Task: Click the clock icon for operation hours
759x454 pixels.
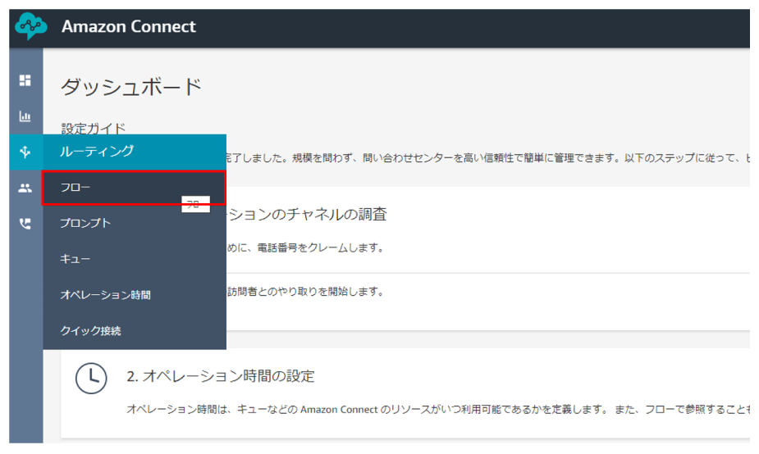Action: pos(91,378)
